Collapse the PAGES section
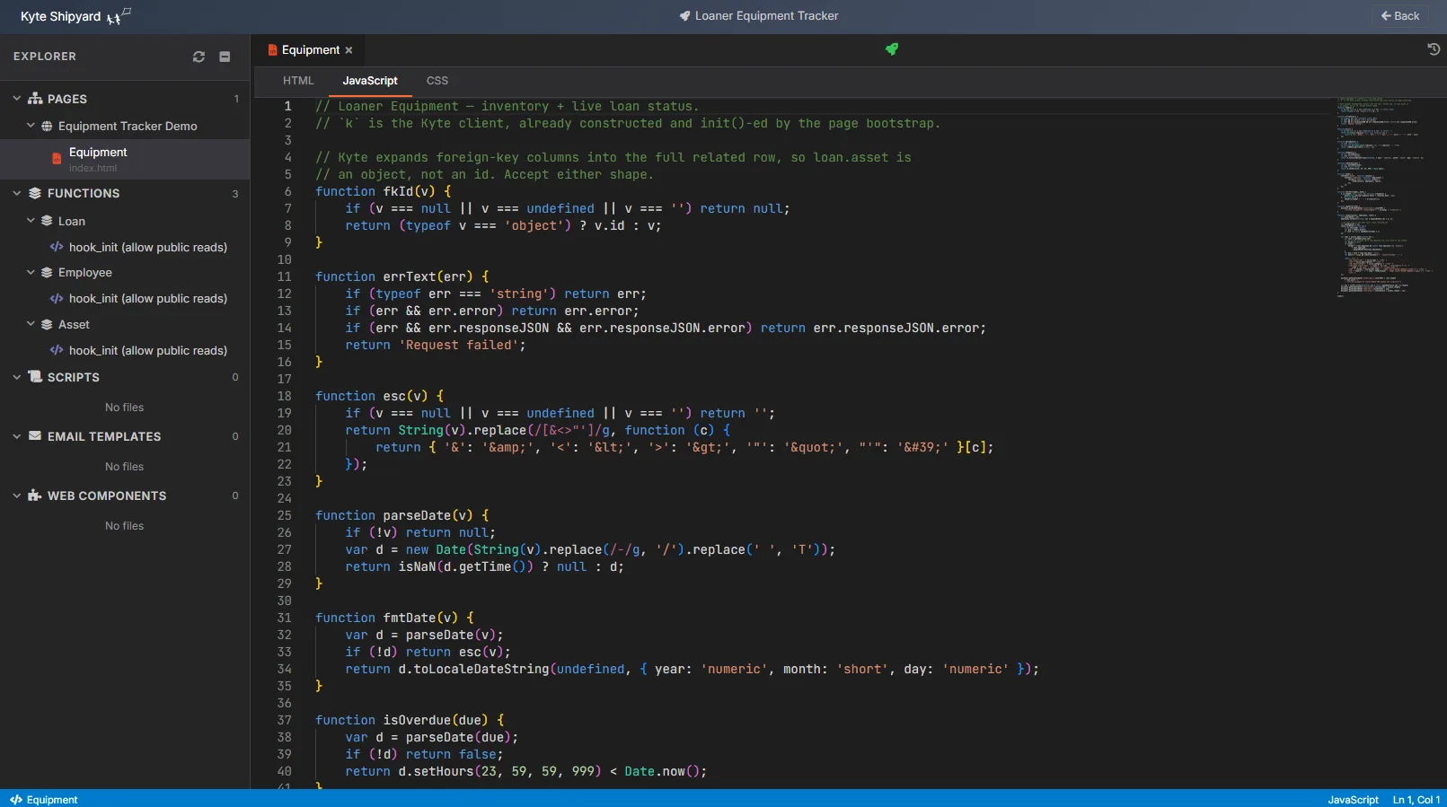 pyautogui.click(x=16, y=99)
